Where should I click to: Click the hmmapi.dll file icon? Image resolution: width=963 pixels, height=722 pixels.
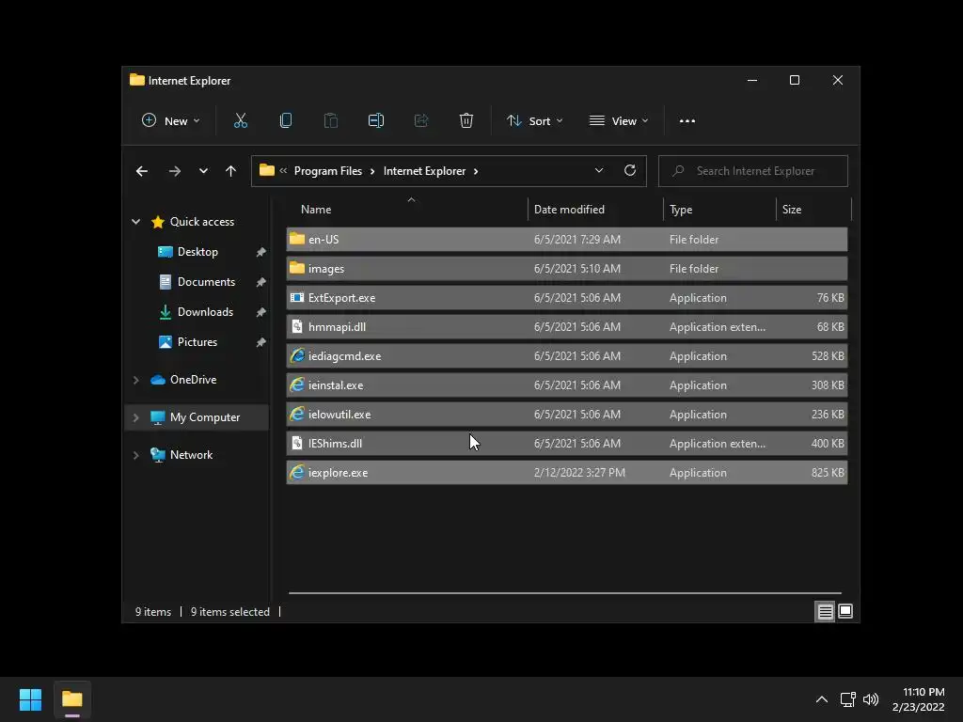point(297,326)
